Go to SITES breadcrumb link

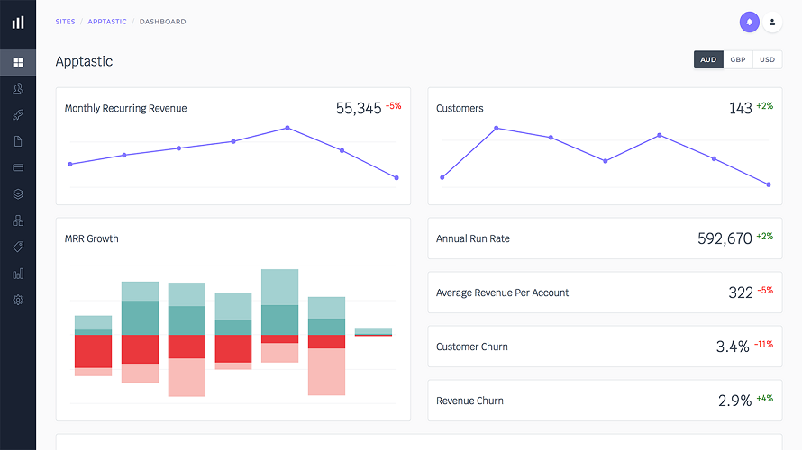(x=66, y=22)
